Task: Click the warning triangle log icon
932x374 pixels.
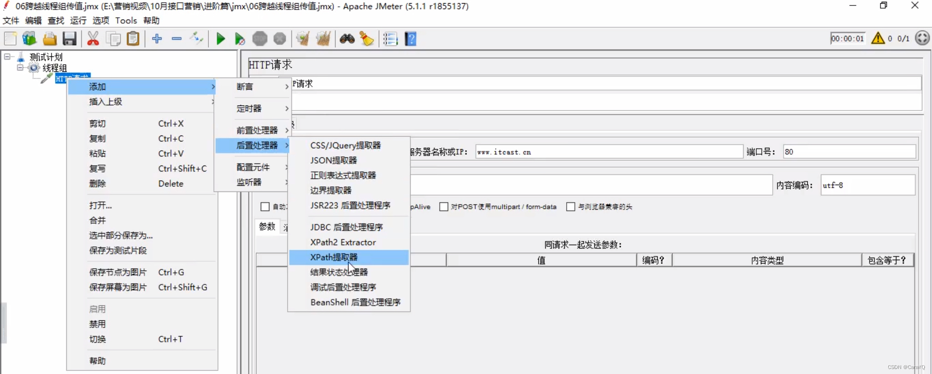Action: coord(878,38)
